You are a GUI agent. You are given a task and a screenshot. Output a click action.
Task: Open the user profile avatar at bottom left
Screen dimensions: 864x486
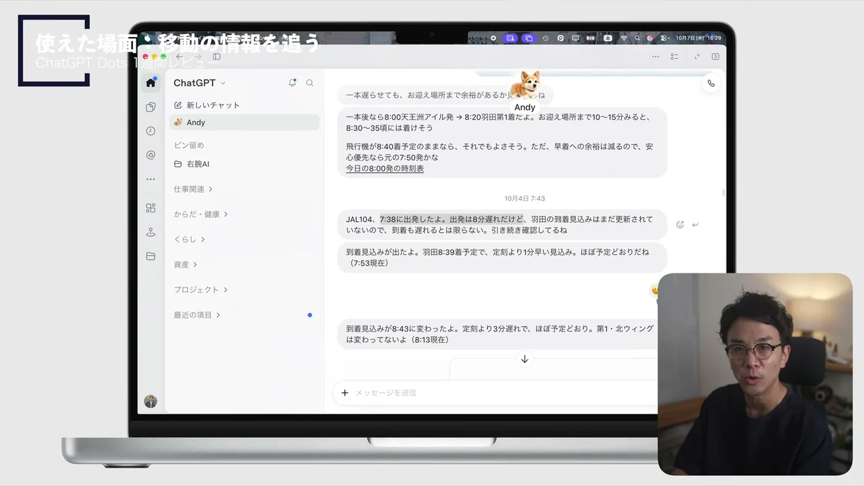click(x=151, y=401)
